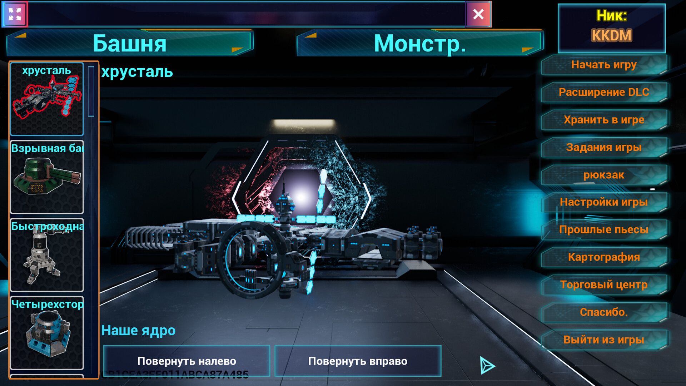Click Повернуть вправо to rotate the model

click(358, 361)
